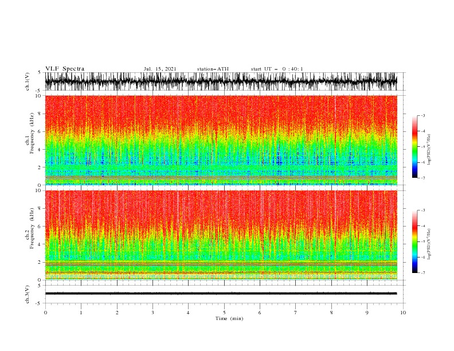Image resolution: width=454 pixels, height=351 pixels.
Task: Click the "-3" tick on ch.2 colorbar
Action: coord(423,210)
